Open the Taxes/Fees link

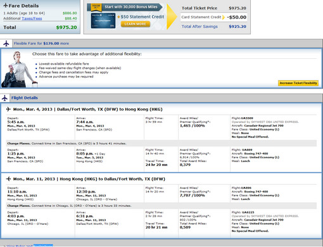tap(32, 18)
